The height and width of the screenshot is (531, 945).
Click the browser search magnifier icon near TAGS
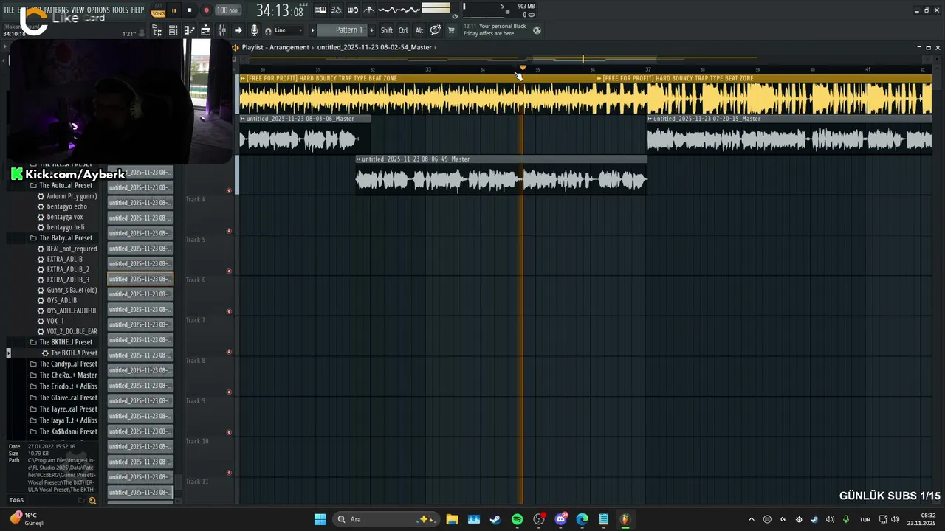click(92, 500)
